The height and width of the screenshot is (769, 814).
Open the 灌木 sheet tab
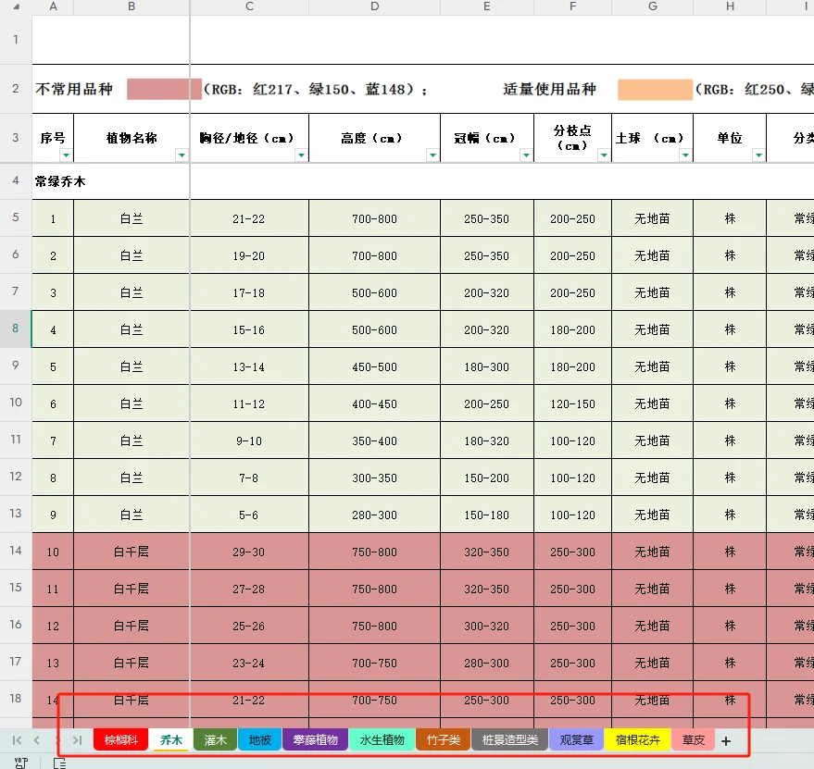coord(216,740)
